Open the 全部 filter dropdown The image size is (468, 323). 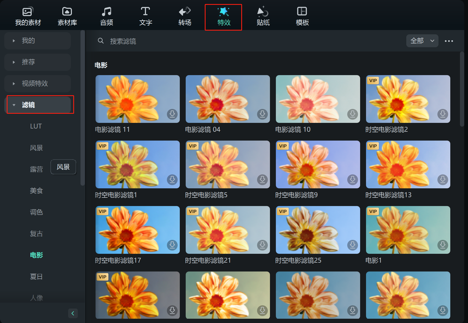tap(422, 41)
